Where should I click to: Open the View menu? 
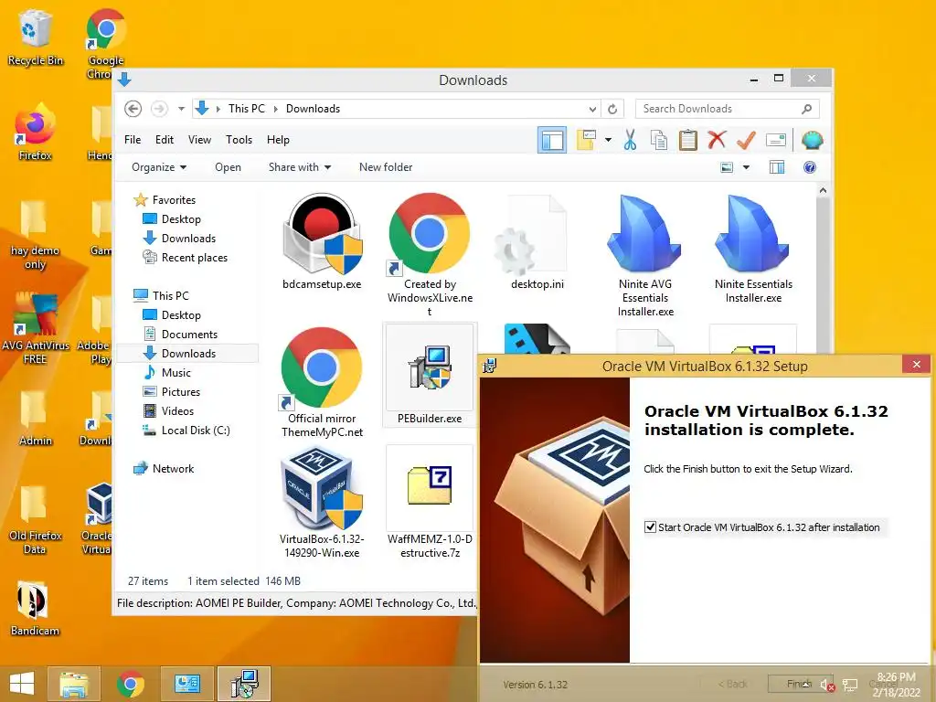[x=199, y=140]
